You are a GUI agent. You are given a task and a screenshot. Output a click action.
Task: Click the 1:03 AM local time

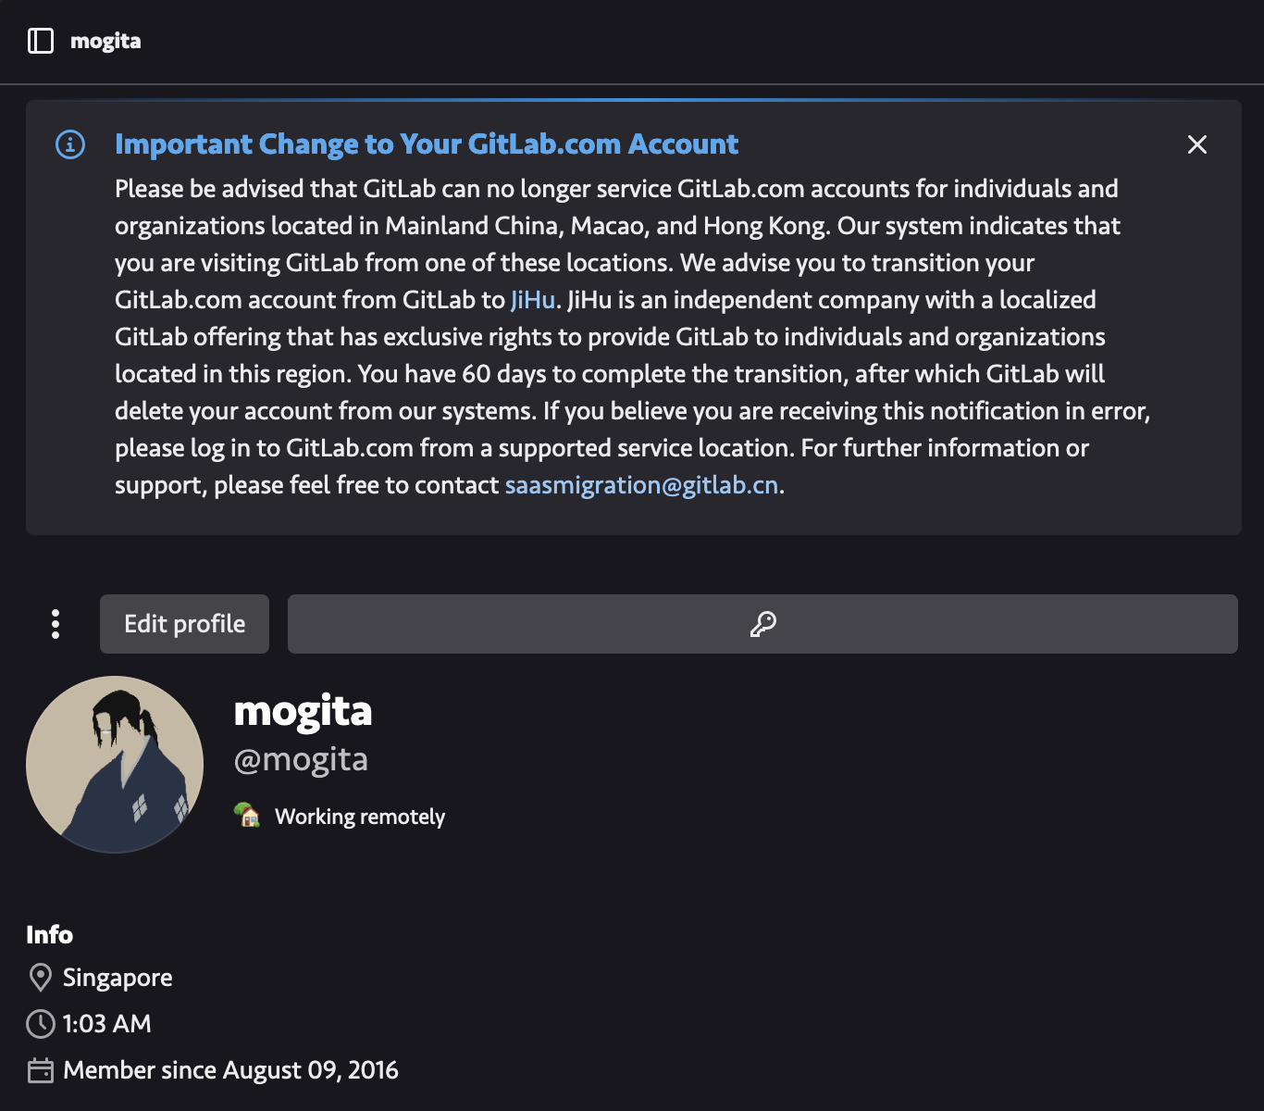point(107,1024)
